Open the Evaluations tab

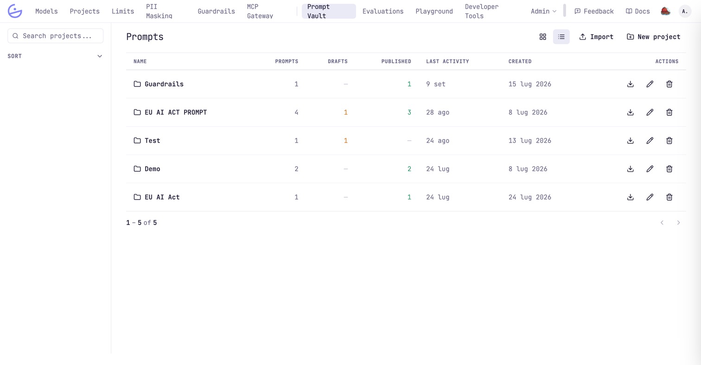(383, 11)
